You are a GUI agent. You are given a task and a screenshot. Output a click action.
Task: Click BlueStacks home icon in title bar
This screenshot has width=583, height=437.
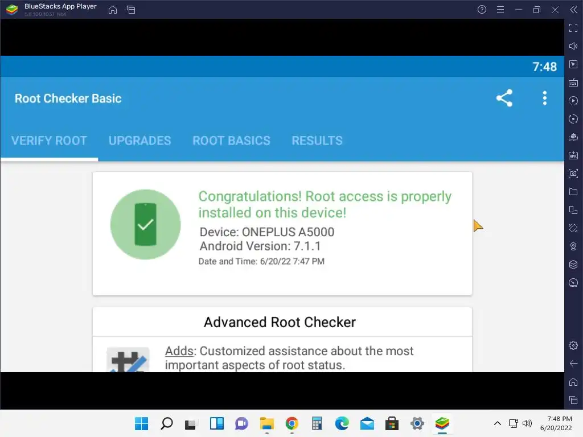[113, 10]
